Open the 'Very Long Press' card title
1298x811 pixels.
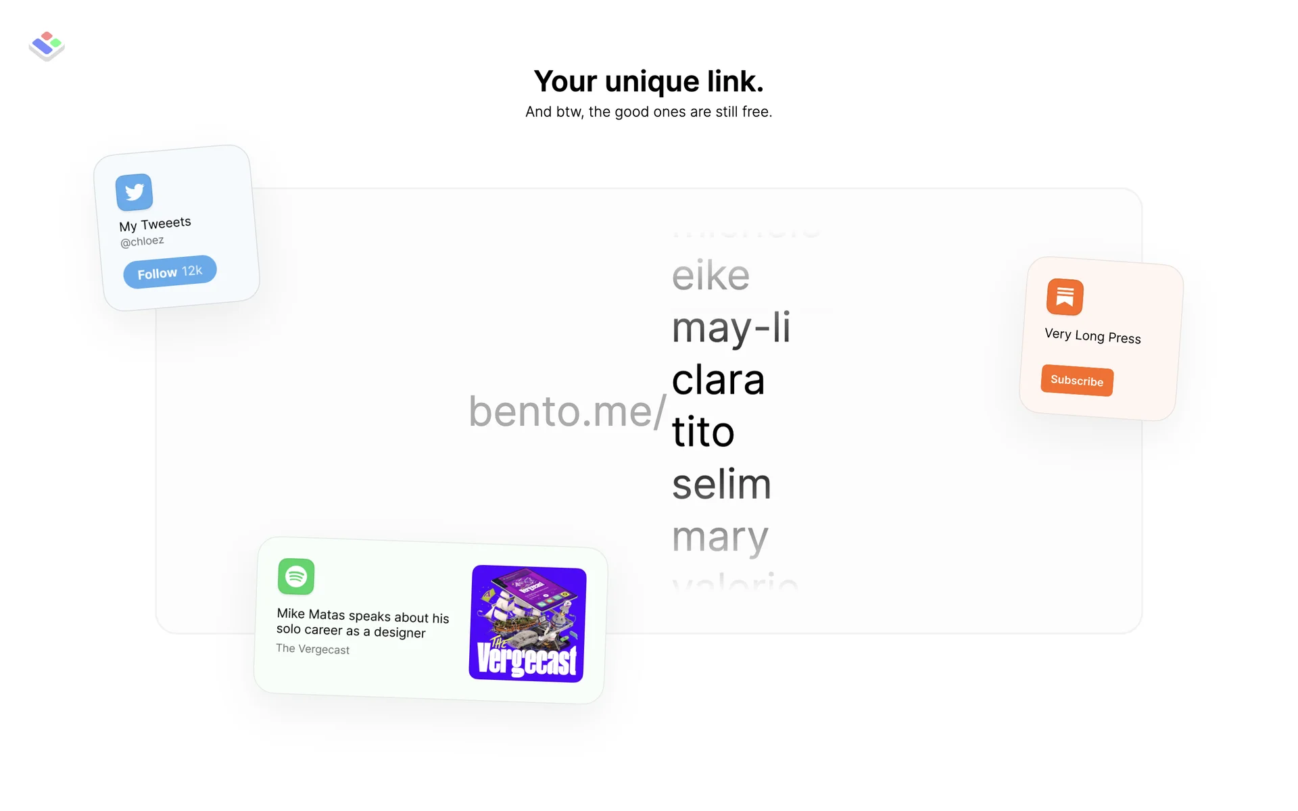click(1092, 336)
